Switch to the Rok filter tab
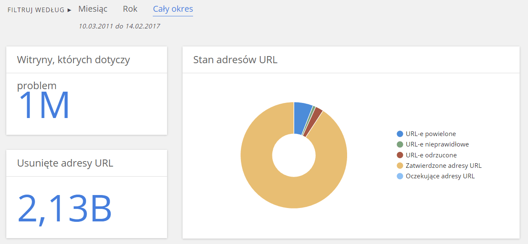528x244 pixels. point(130,9)
